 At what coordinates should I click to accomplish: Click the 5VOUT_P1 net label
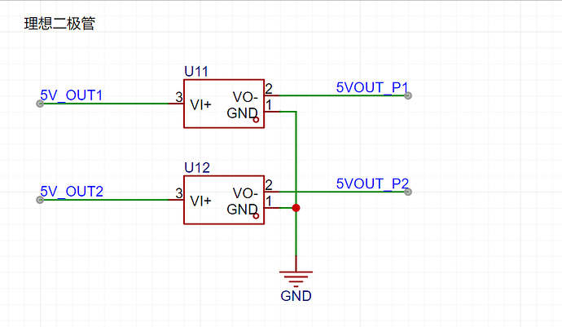pyautogui.click(x=372, y=86)
